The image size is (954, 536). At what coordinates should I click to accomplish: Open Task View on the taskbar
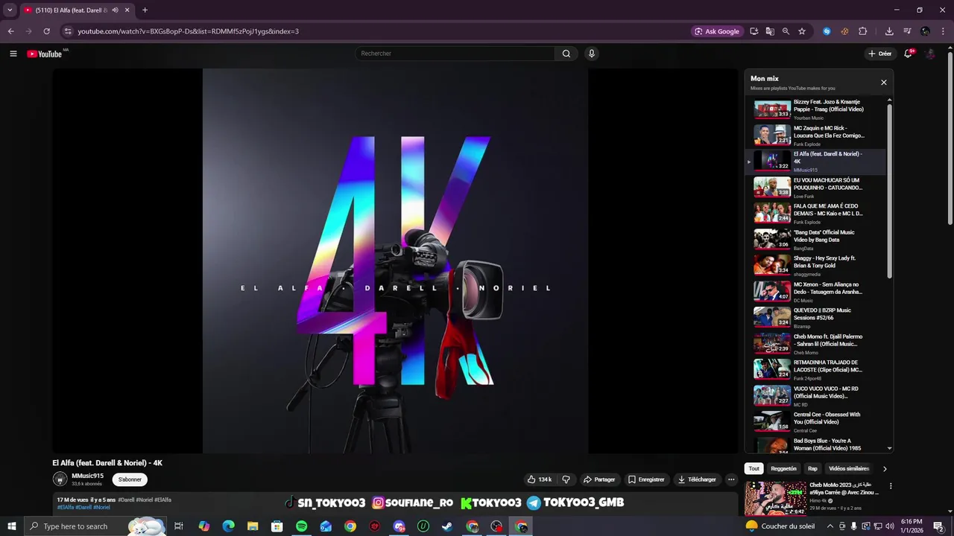click(179, 526)
